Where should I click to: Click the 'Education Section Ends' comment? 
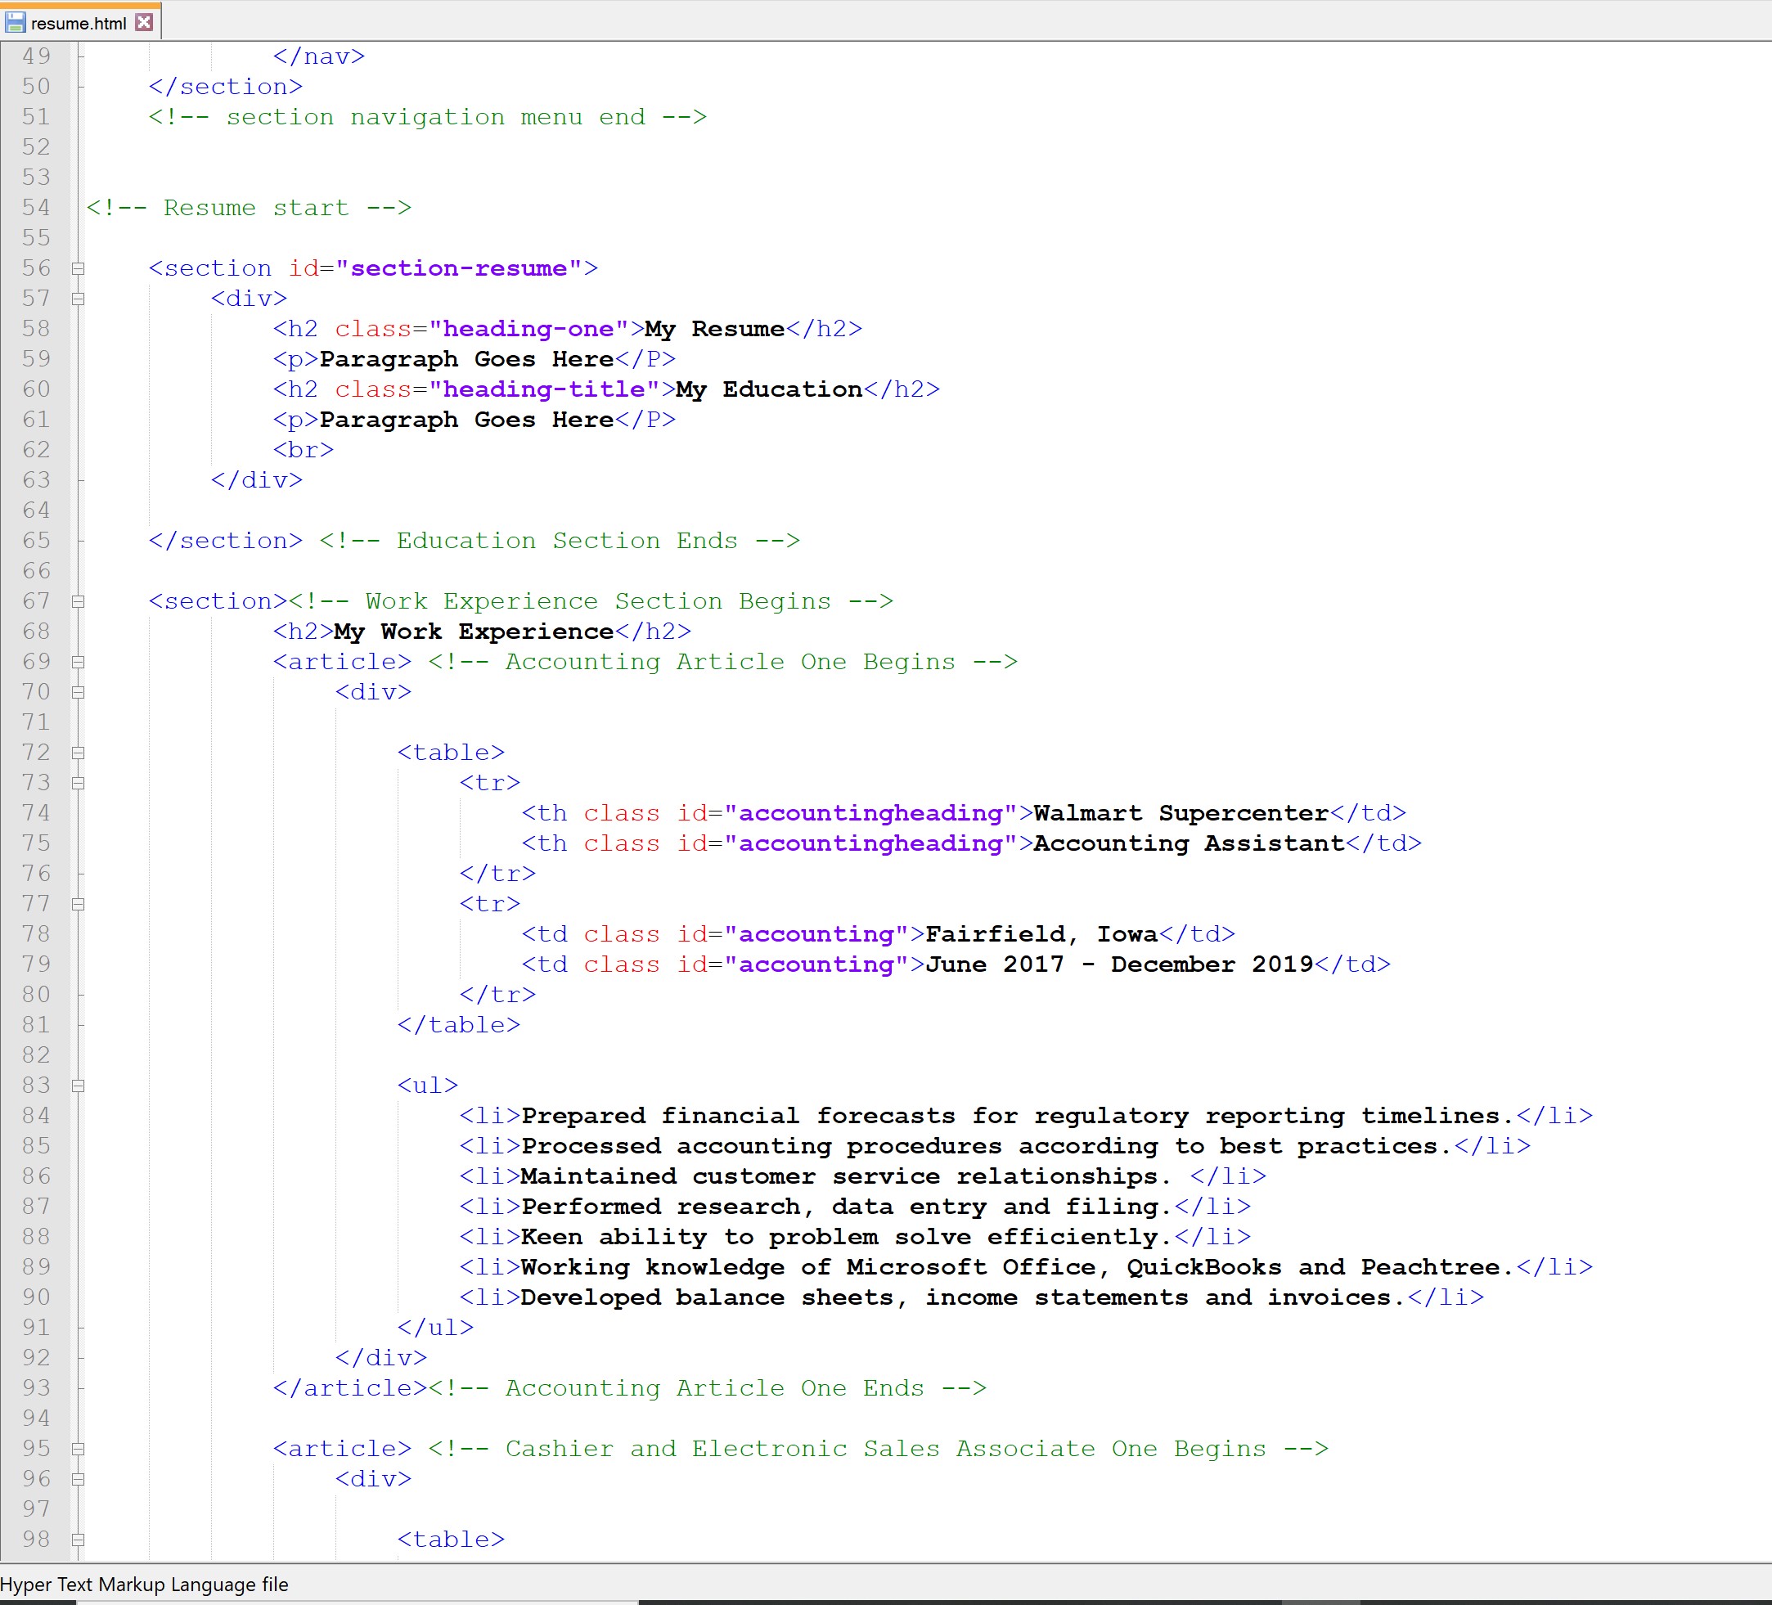point(567,541)
